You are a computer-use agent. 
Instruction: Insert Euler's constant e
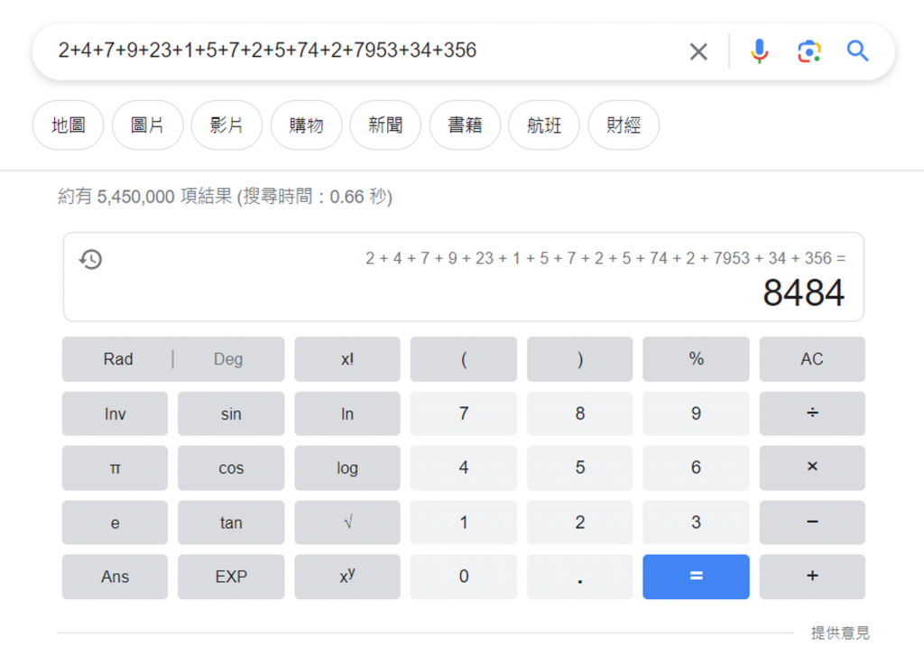[x=115, y=523]
